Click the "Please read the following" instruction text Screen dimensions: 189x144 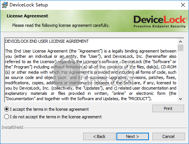click(x=61, y=25)
